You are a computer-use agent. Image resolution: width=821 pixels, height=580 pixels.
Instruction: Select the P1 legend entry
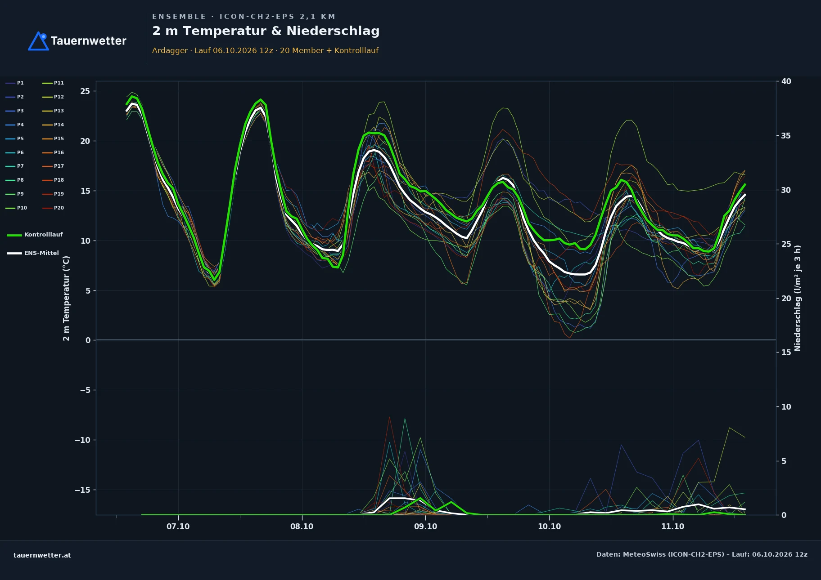click(x=14, y=83)
